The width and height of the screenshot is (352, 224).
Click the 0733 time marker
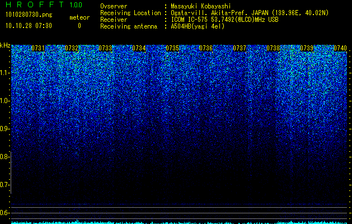click(x=105, y=48)
